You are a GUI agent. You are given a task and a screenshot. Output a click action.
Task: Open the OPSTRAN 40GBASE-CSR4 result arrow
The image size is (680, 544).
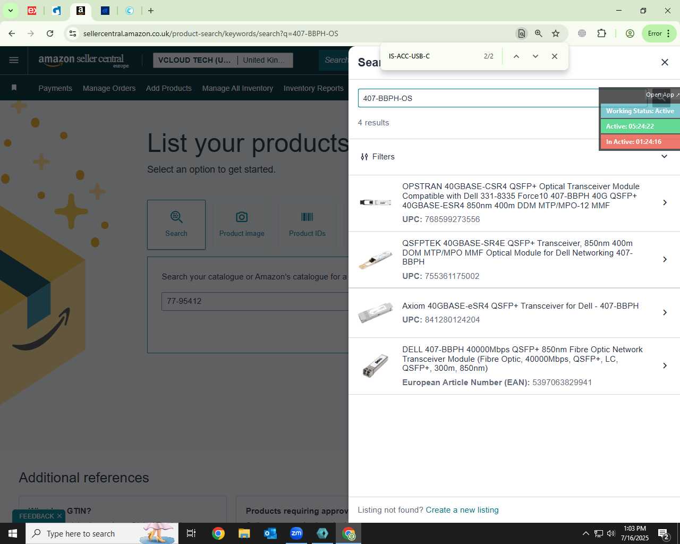tap(665, 202)
